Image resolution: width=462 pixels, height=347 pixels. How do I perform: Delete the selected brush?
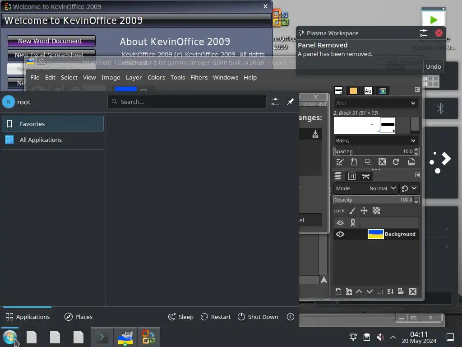[x=382, y=162]
